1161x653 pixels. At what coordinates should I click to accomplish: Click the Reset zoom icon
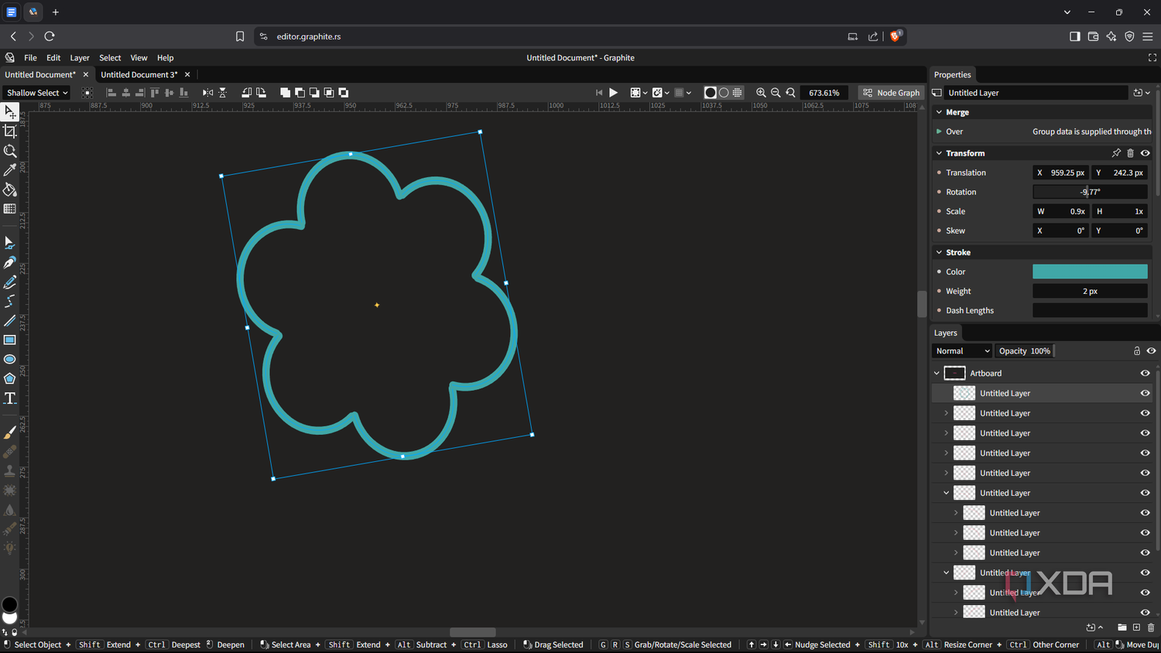(790, 93)
